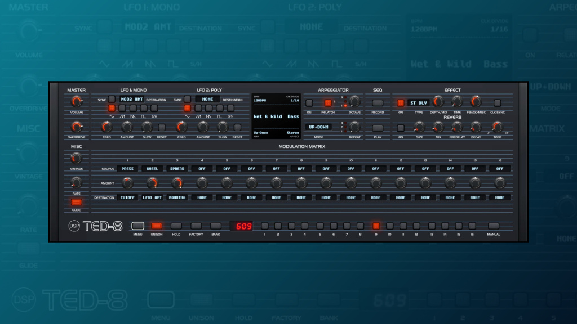Toggle LFO 2 Sync button
Screen dimensions: 577x324
pyautogui.click(x=187, y=99)
